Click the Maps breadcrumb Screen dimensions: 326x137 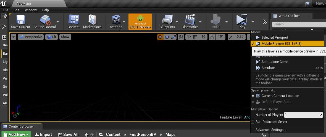(170, 135)
